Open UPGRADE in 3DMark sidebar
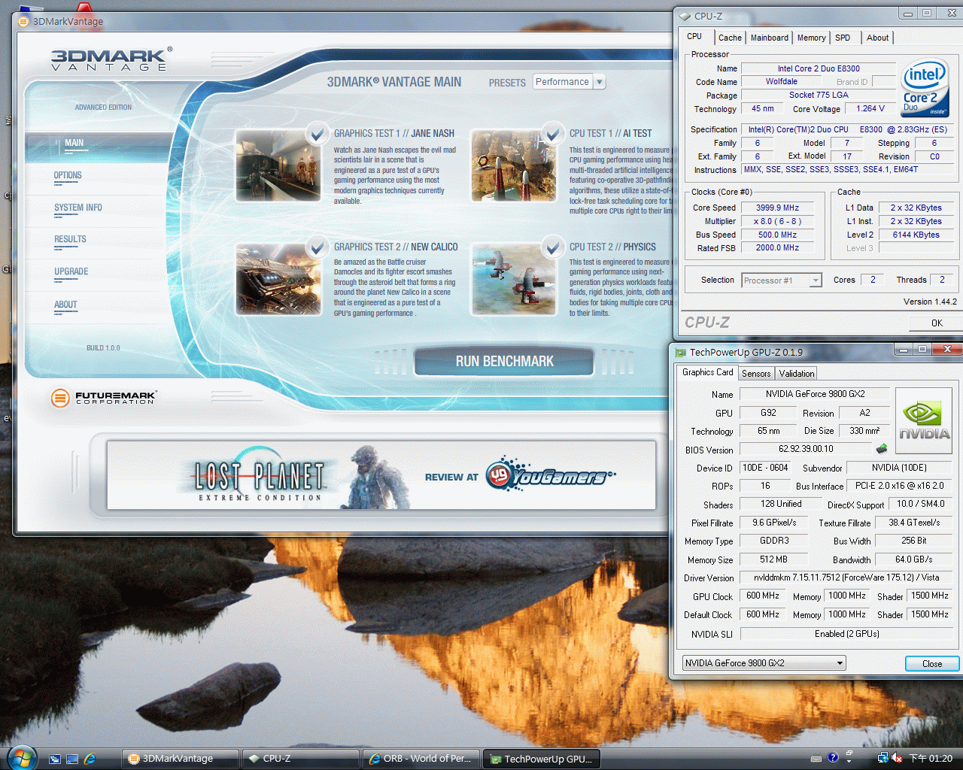963x770 pixels. click(71, 271)
